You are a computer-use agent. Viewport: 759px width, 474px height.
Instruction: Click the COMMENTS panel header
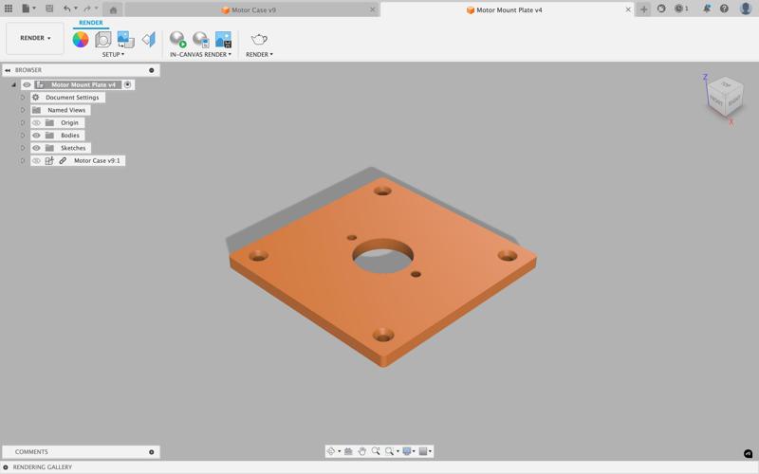point(81,452)
